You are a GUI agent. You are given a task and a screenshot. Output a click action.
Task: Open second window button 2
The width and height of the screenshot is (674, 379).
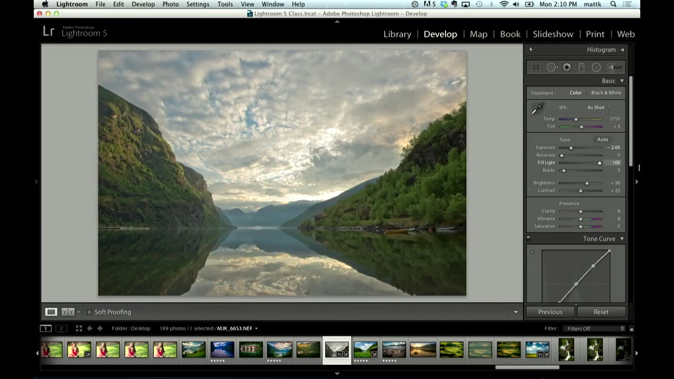click(x=61, y=329)
